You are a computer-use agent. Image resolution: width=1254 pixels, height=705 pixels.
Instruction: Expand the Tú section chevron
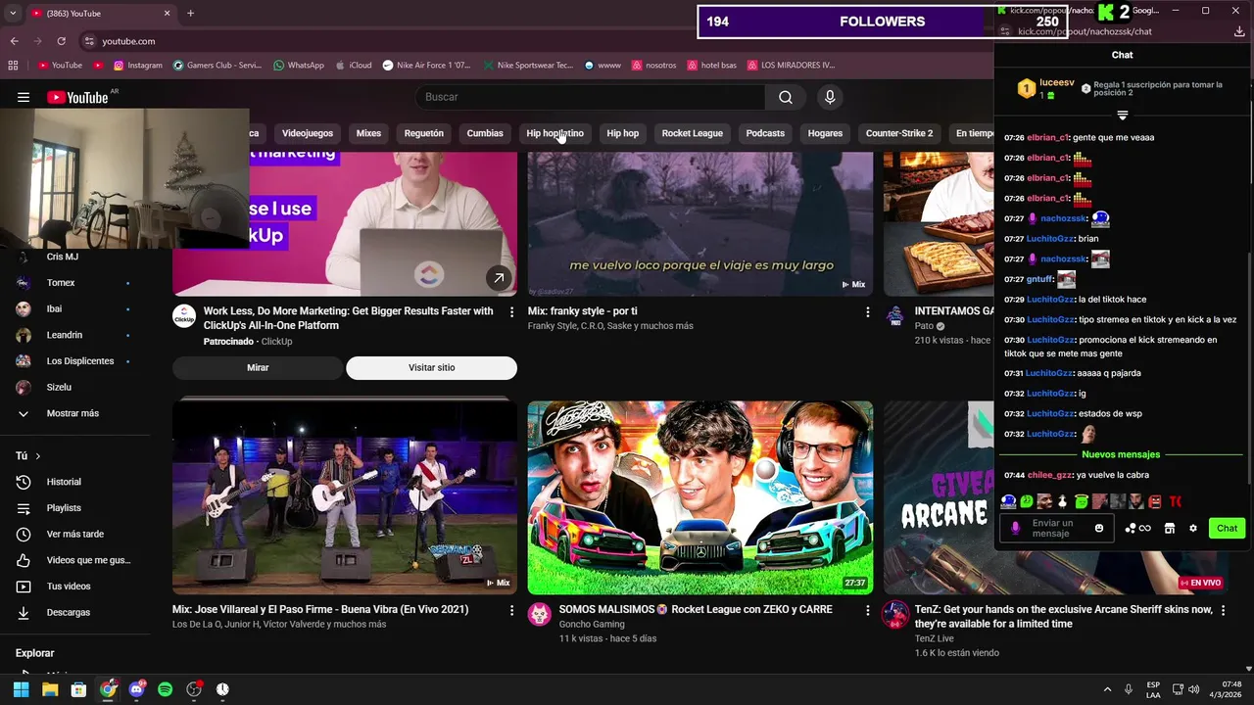pyautogui.click(x=38, y=456)
